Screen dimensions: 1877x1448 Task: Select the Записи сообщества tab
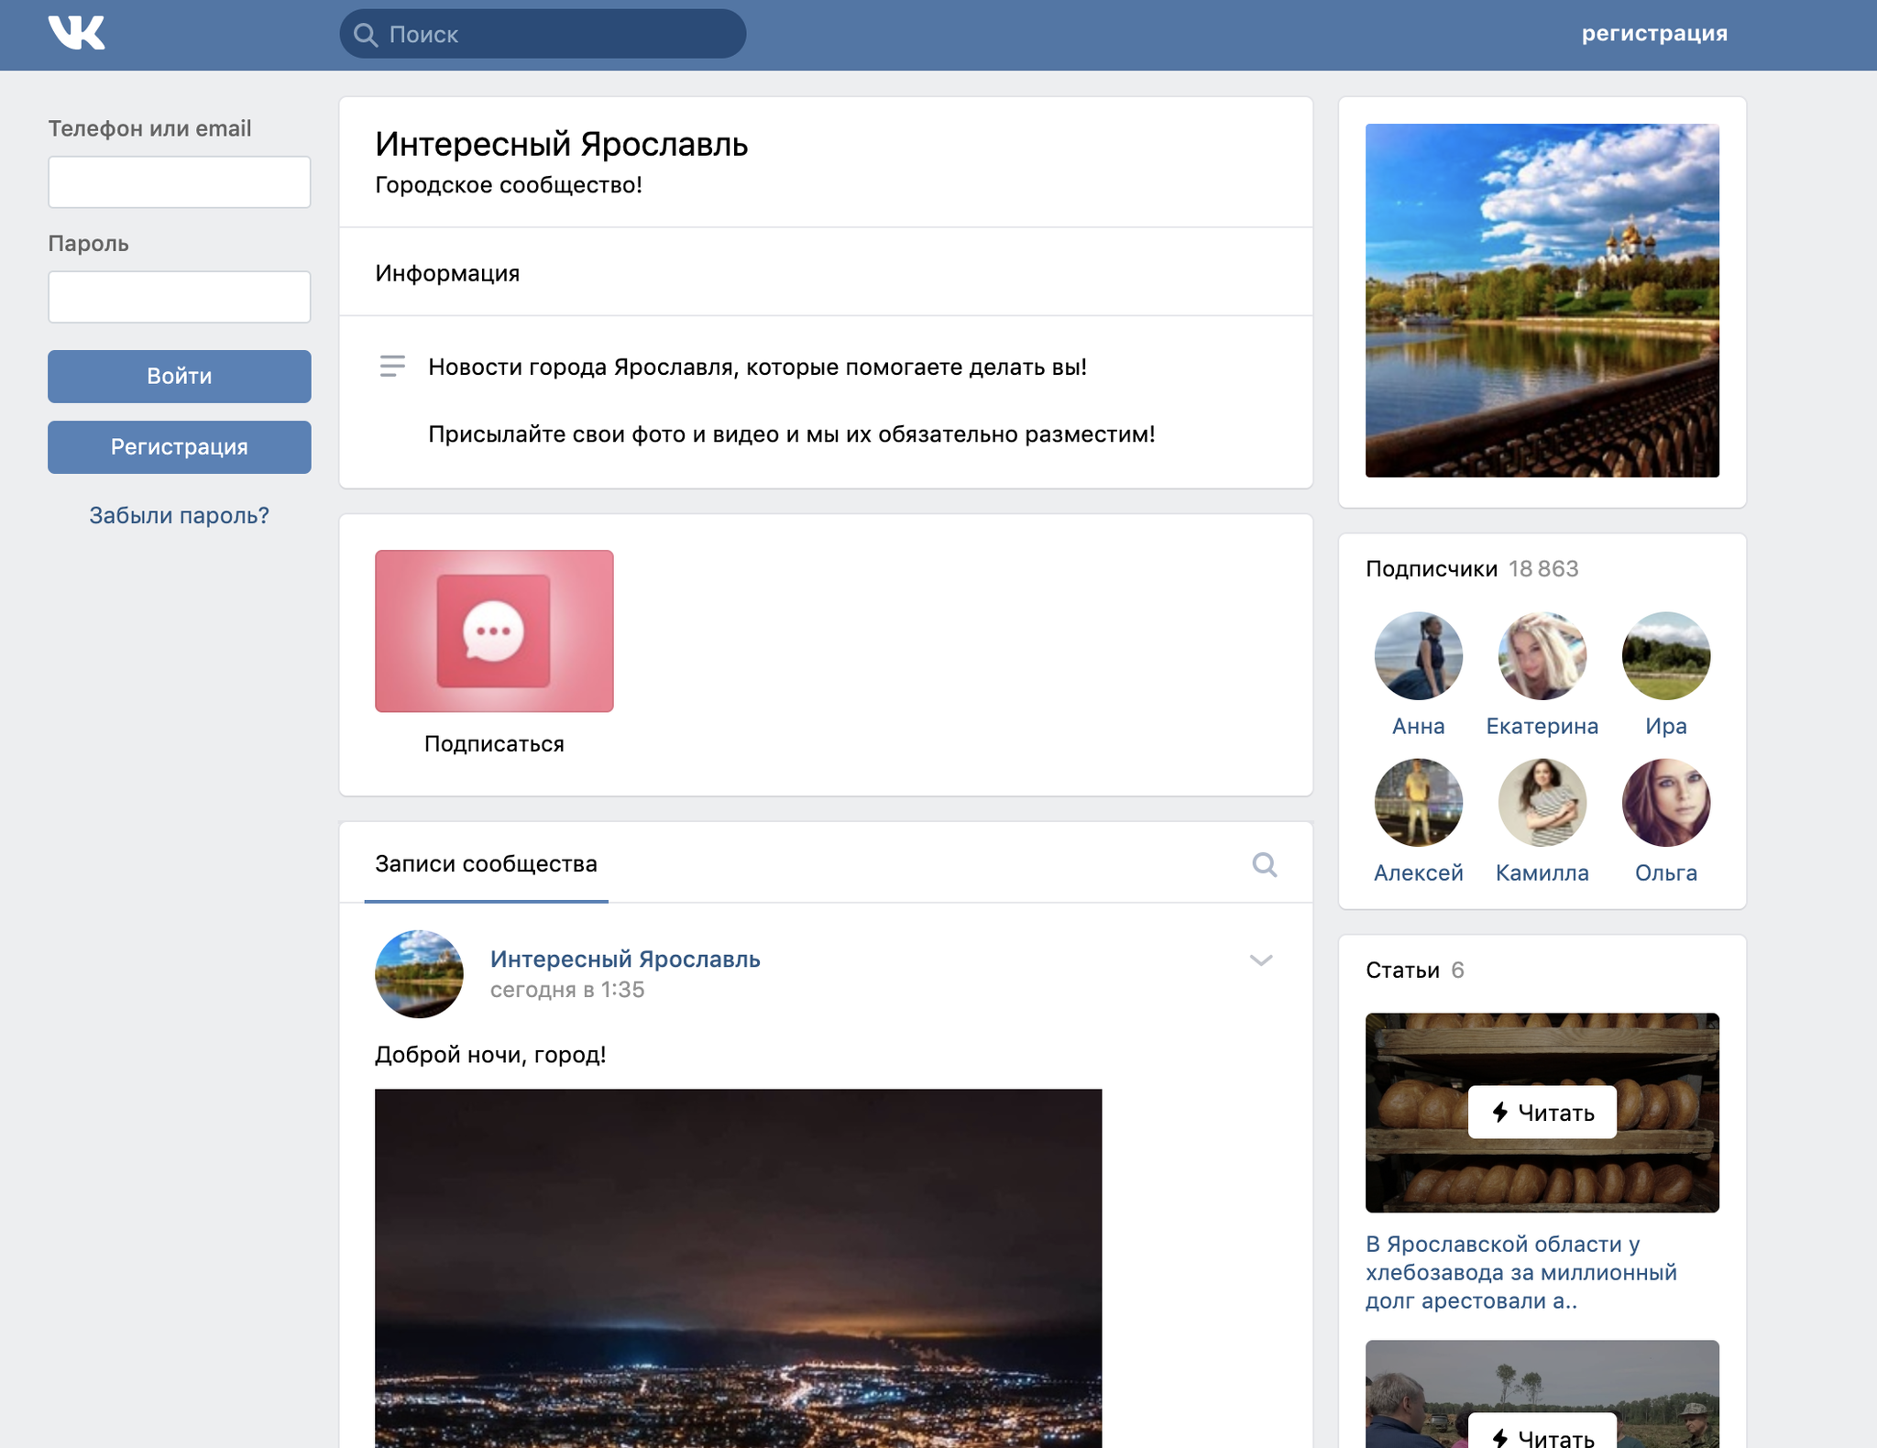[x=486, y=864]
